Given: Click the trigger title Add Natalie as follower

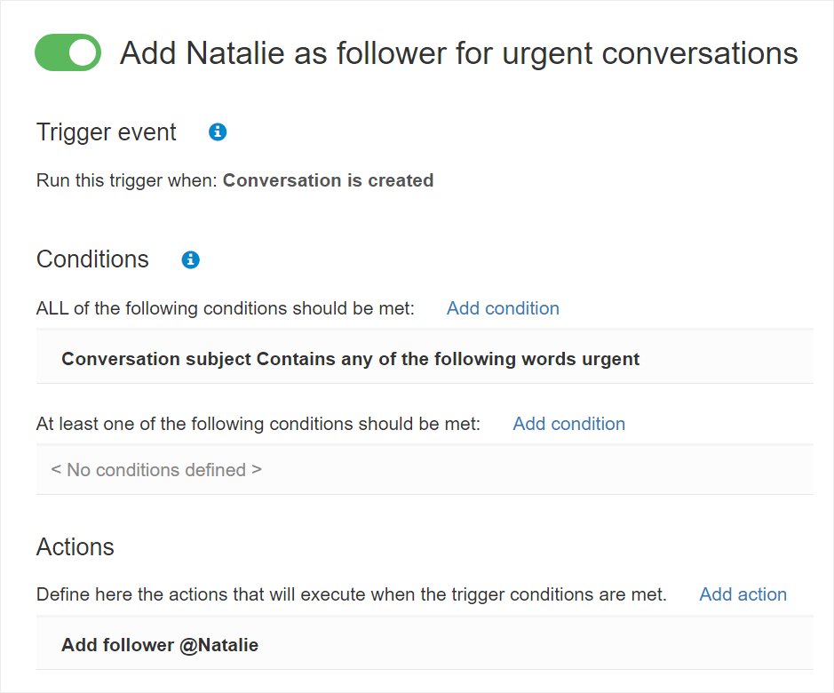Looking at the screenshot, I should 459,52.
